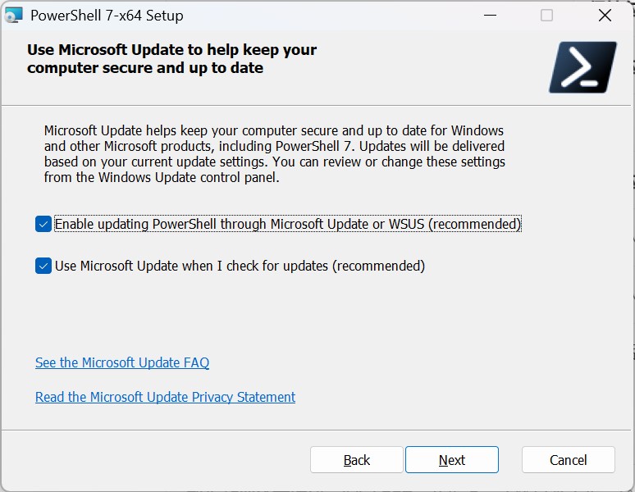635x492 pixels.
Task: Go to the previous step with Back
Action: click(x=357, y=460)
